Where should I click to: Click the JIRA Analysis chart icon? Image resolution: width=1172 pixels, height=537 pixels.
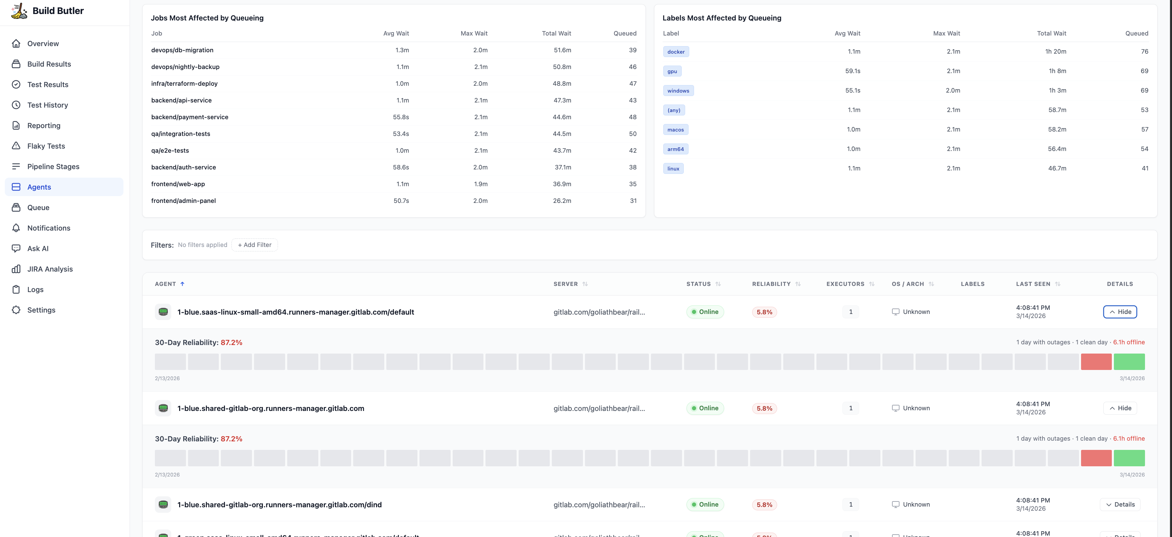[16, 269]
